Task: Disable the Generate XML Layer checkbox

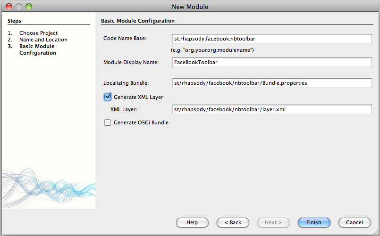Action: click(108, 97)
